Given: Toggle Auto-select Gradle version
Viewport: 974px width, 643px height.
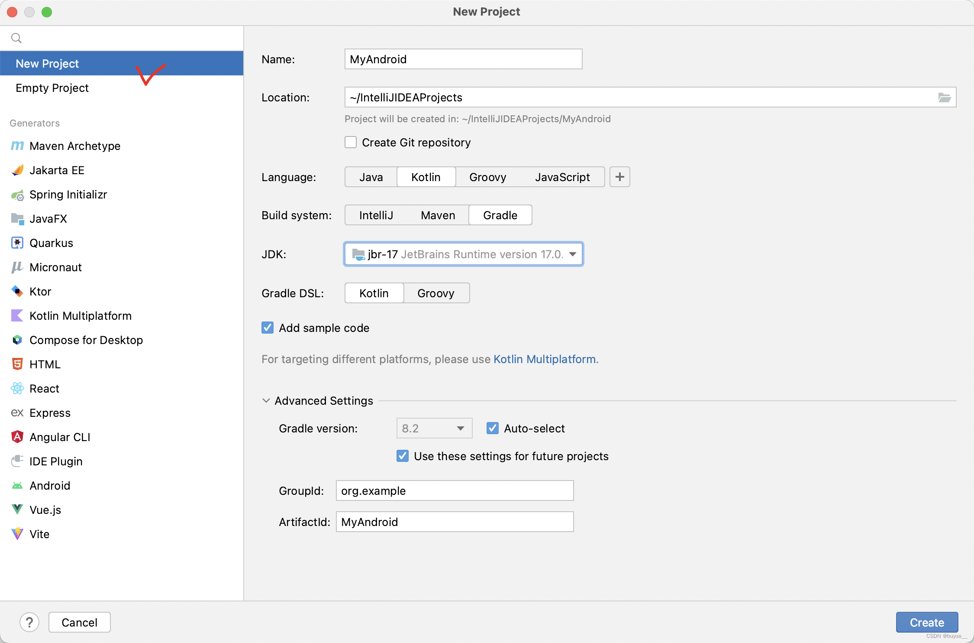Looking at the screenshot, I should pyautogui.click(x=493, y=429).
